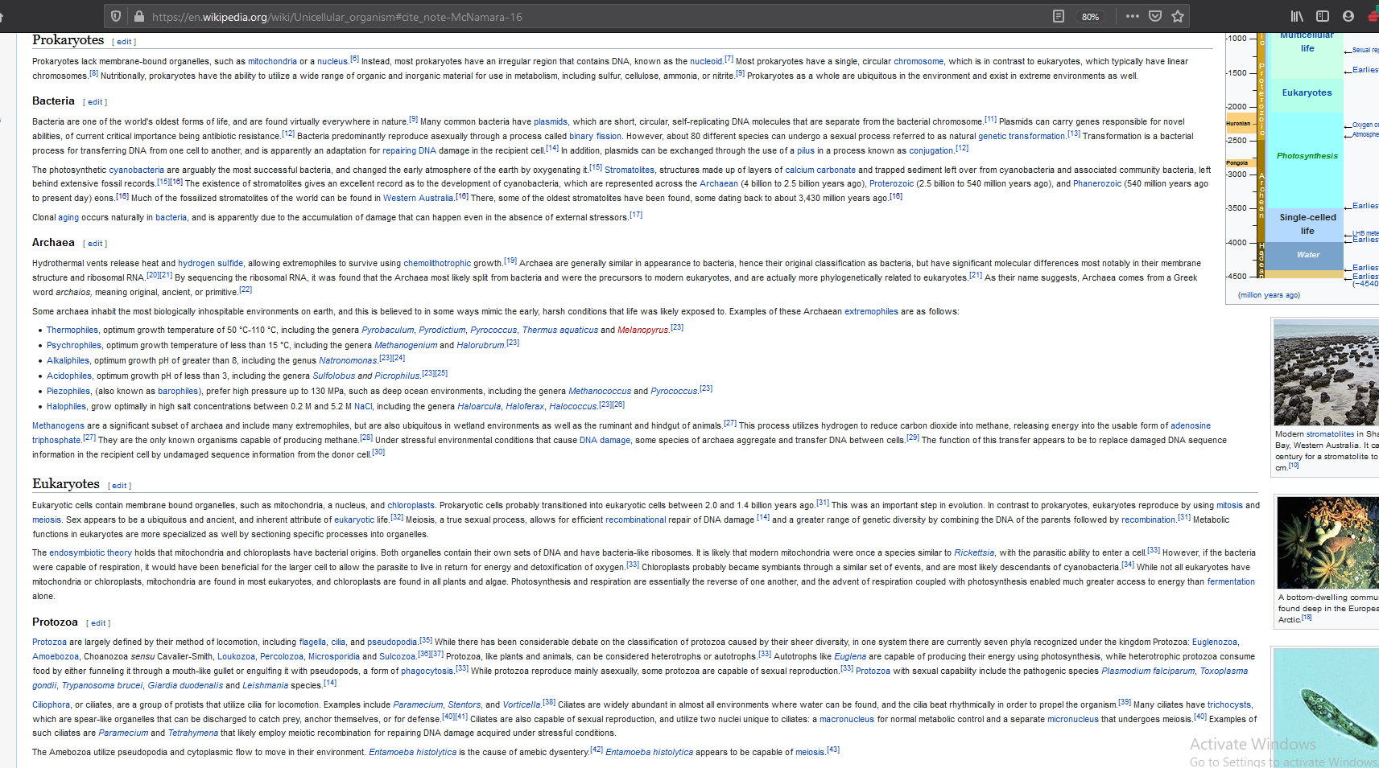The width and height of the screenshot is (1379, 768).
Task: Open the stromatolites photo thumbnail
Action: [x=1326, y=373]
